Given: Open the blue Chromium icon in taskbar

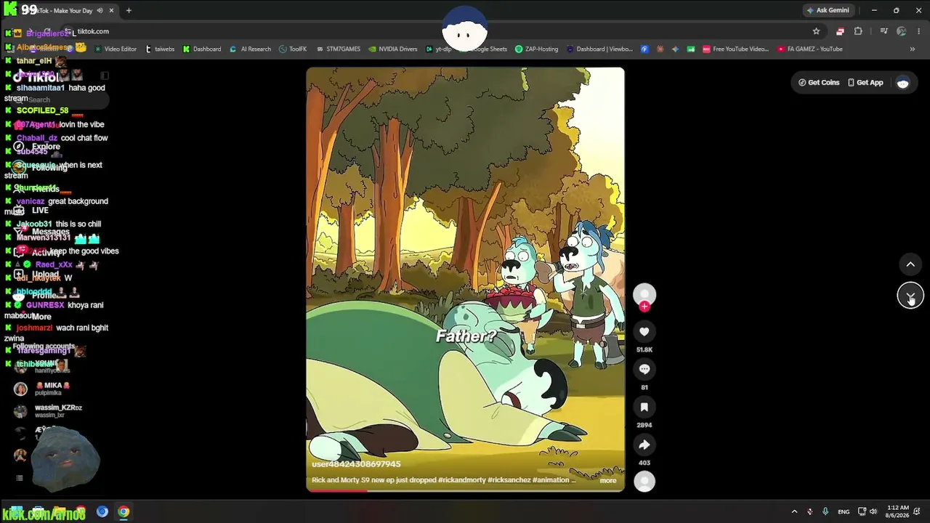Looking at the screenshot, I should coord(102,511).
